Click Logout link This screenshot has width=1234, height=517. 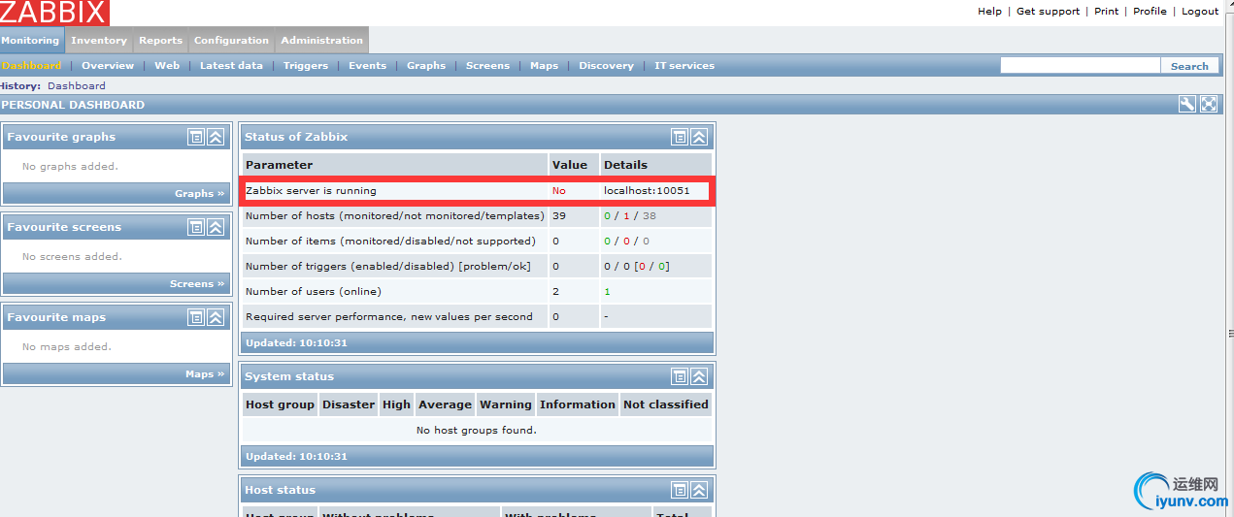(x=1200, y=12)
